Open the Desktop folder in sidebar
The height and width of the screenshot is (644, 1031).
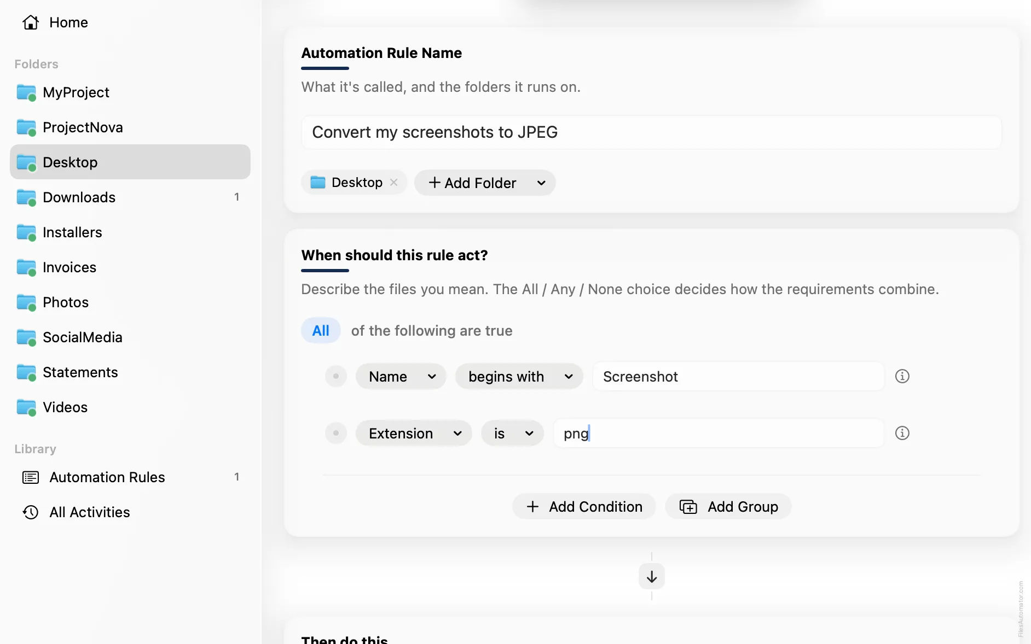pos(130,162)
